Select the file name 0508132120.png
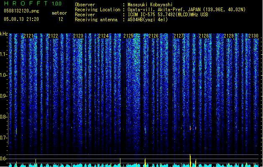 coord(21,11)
